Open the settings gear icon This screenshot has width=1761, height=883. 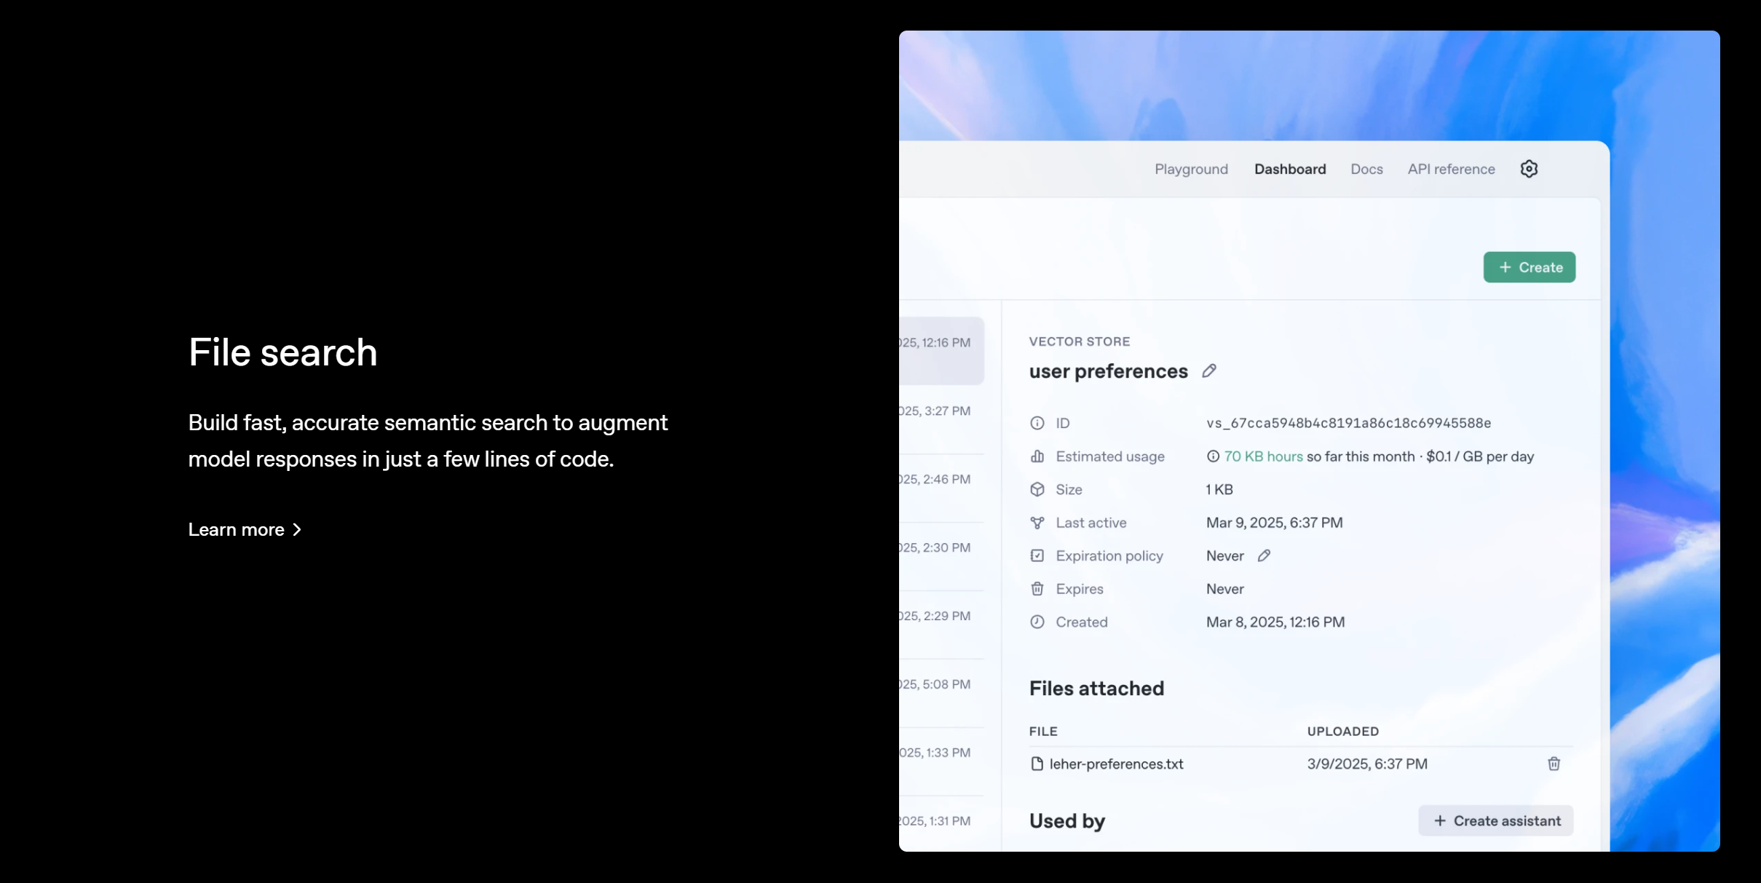click(1529, 169)
